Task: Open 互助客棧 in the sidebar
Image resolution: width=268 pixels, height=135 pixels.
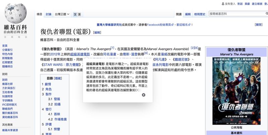Action: click(x=7, y=92)
